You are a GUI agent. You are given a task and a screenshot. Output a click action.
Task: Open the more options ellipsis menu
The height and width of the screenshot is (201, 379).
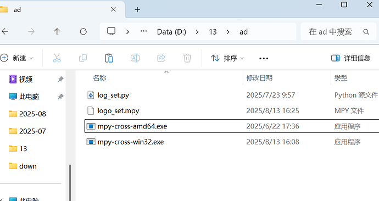point(264,58)
